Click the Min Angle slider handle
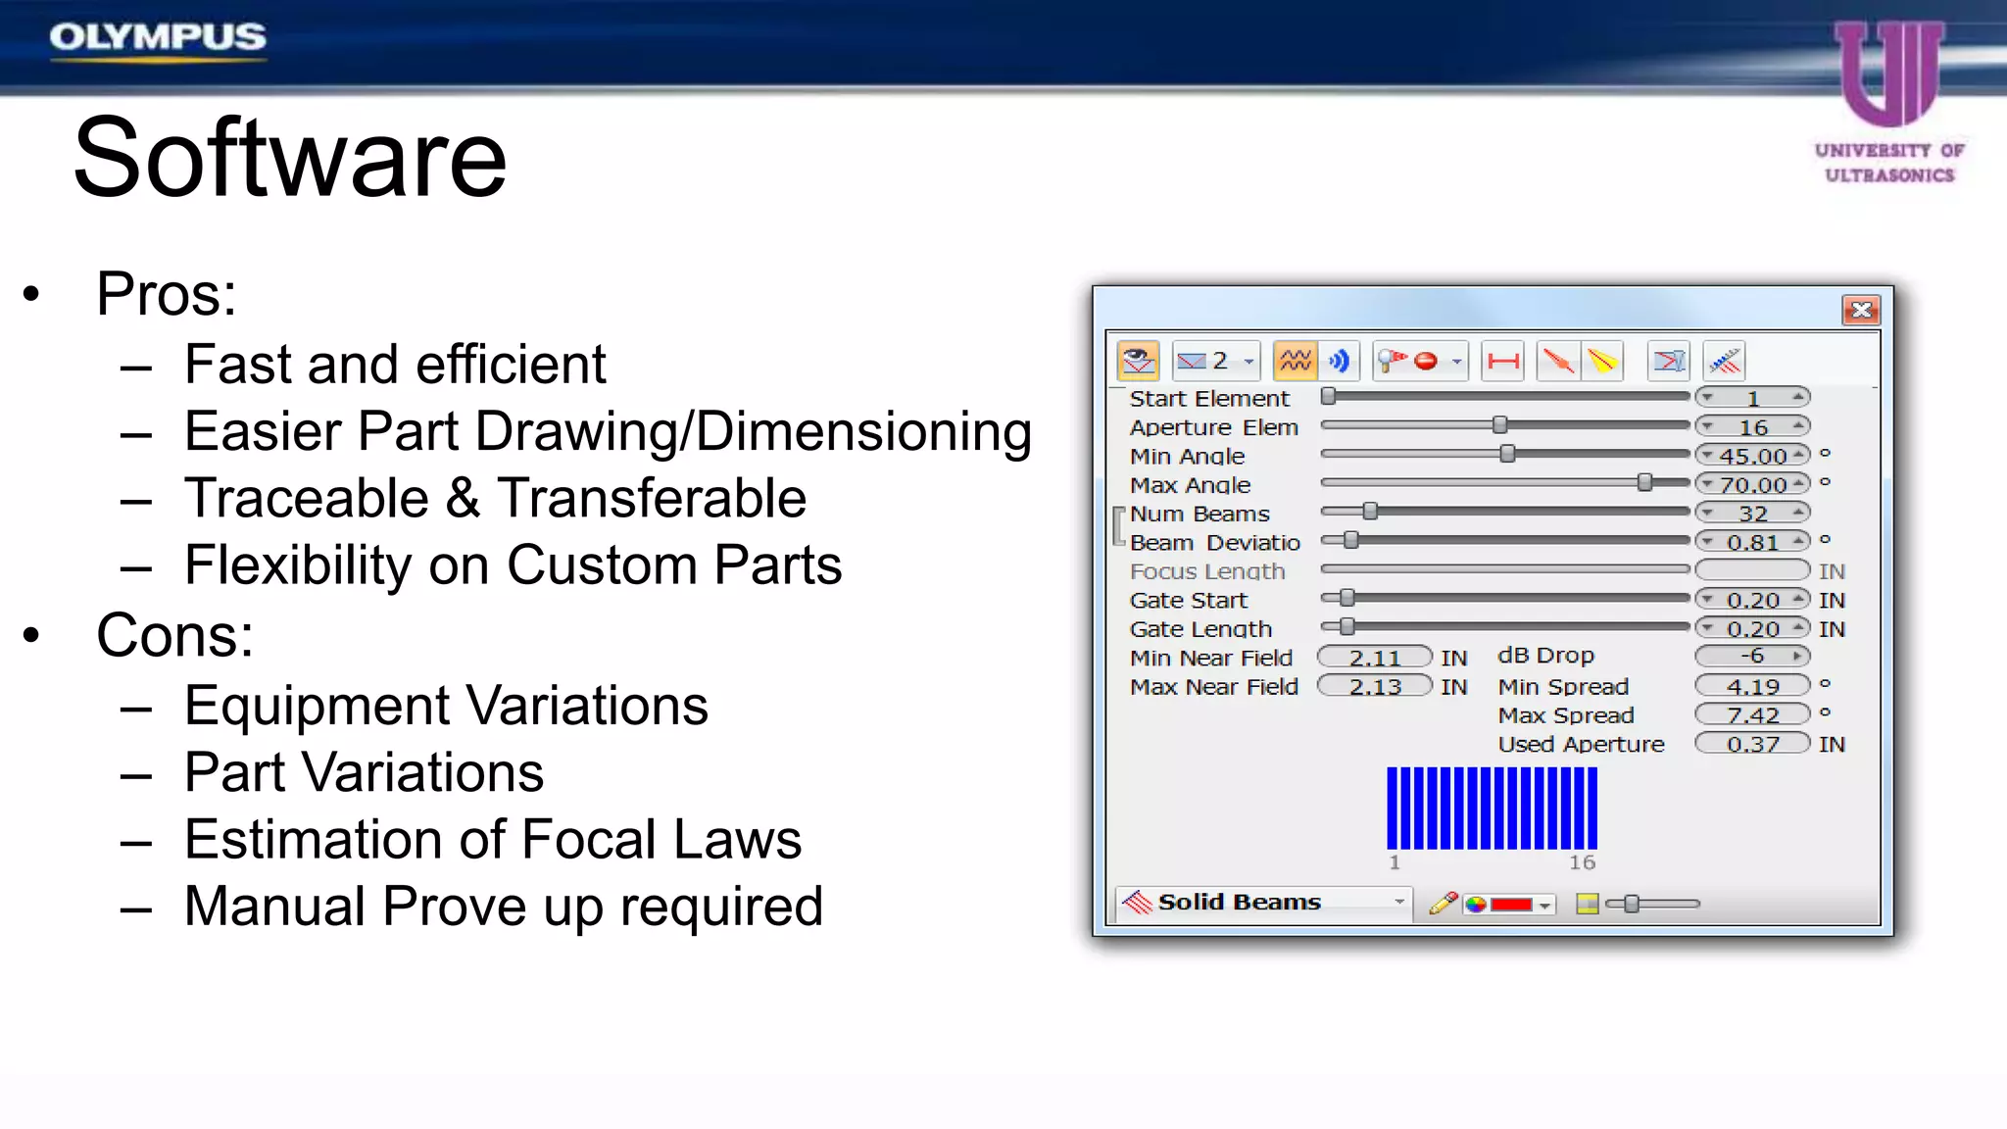 (1508, 454)
